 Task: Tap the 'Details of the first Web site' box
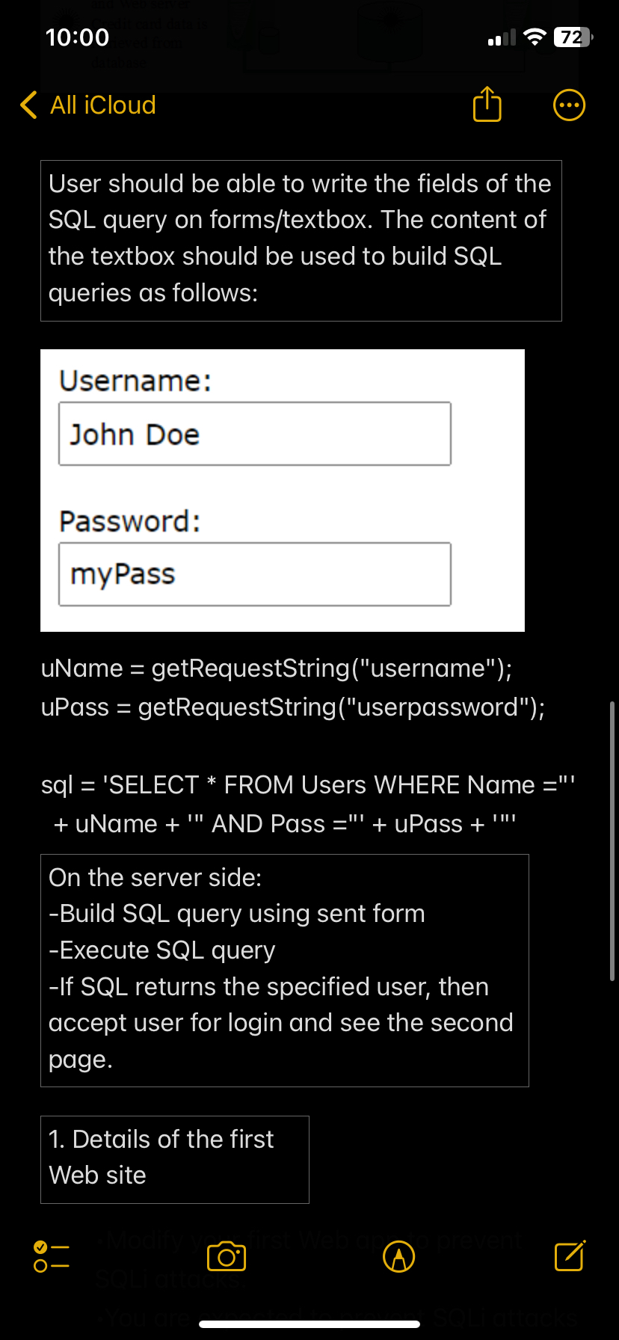click(x=174, y=1159)
